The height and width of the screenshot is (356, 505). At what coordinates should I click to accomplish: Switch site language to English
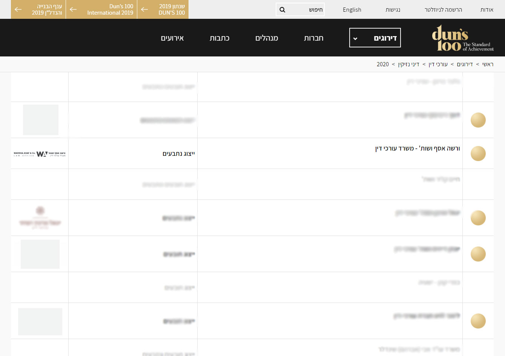(352, 10)
